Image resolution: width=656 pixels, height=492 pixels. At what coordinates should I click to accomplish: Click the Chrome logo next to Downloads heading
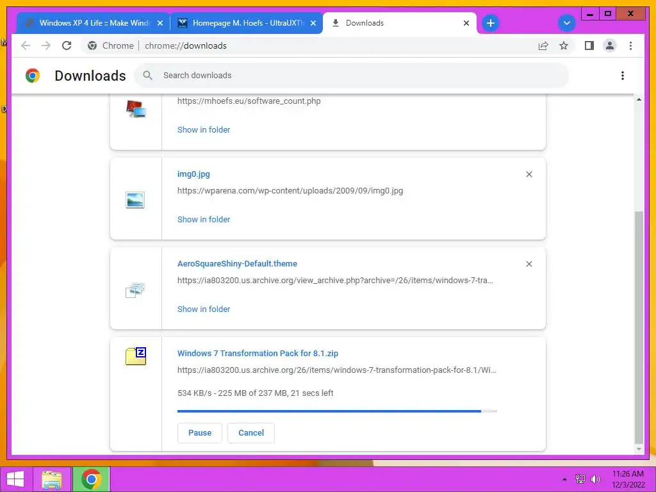(33, 76)
